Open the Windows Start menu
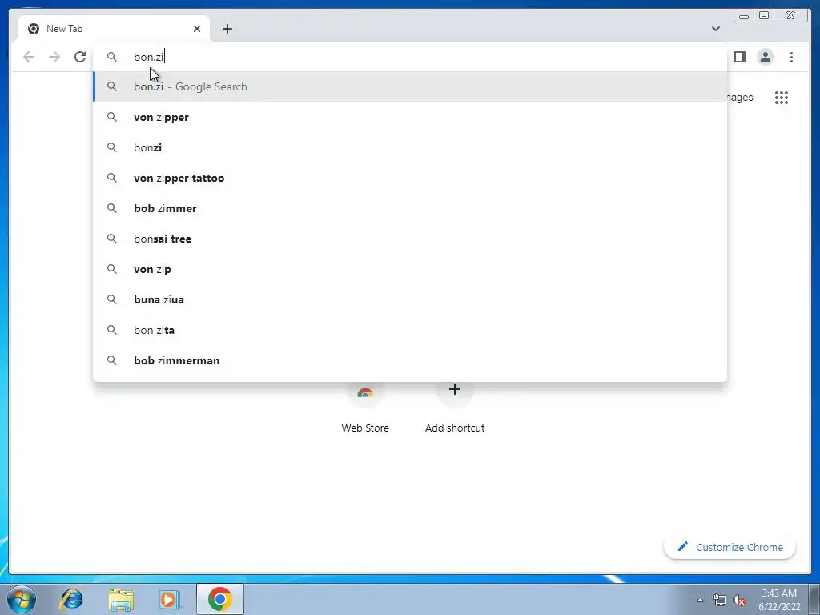Viewport: 820px width, 615px height. (22, 599)
